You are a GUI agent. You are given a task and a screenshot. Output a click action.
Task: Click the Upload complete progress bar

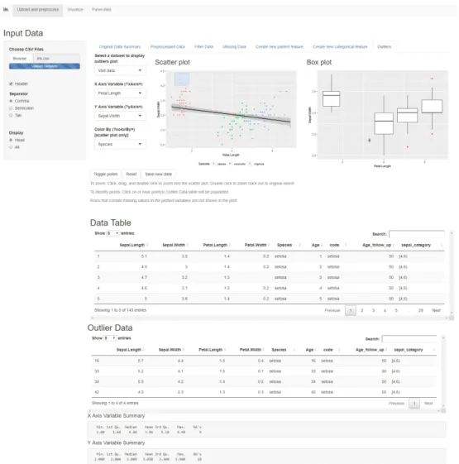pos(45,66)
